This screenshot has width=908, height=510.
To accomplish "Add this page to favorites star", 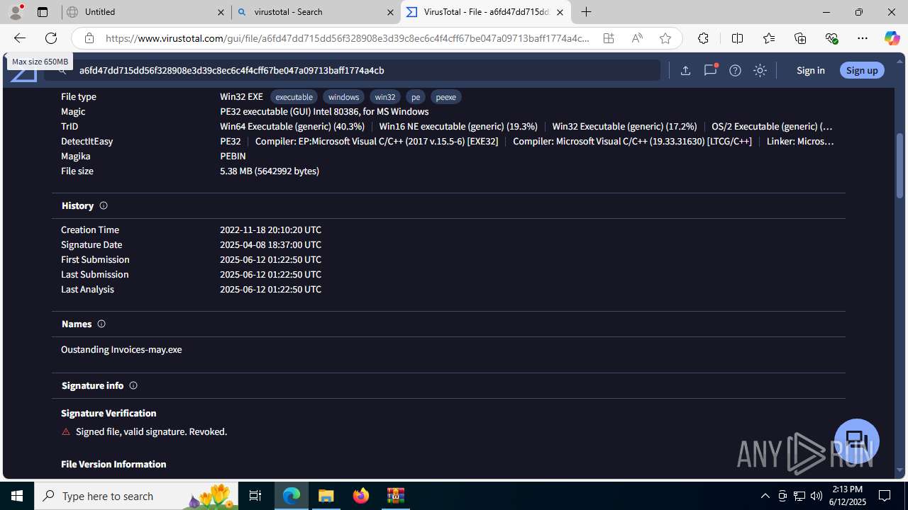I will pyautogui.click(x=665, y=38).
